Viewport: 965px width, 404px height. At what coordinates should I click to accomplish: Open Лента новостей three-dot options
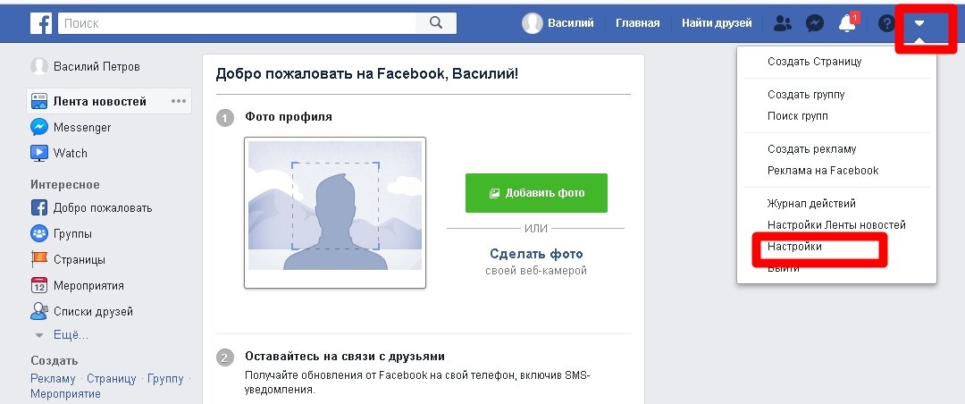(x=179, y=101)
